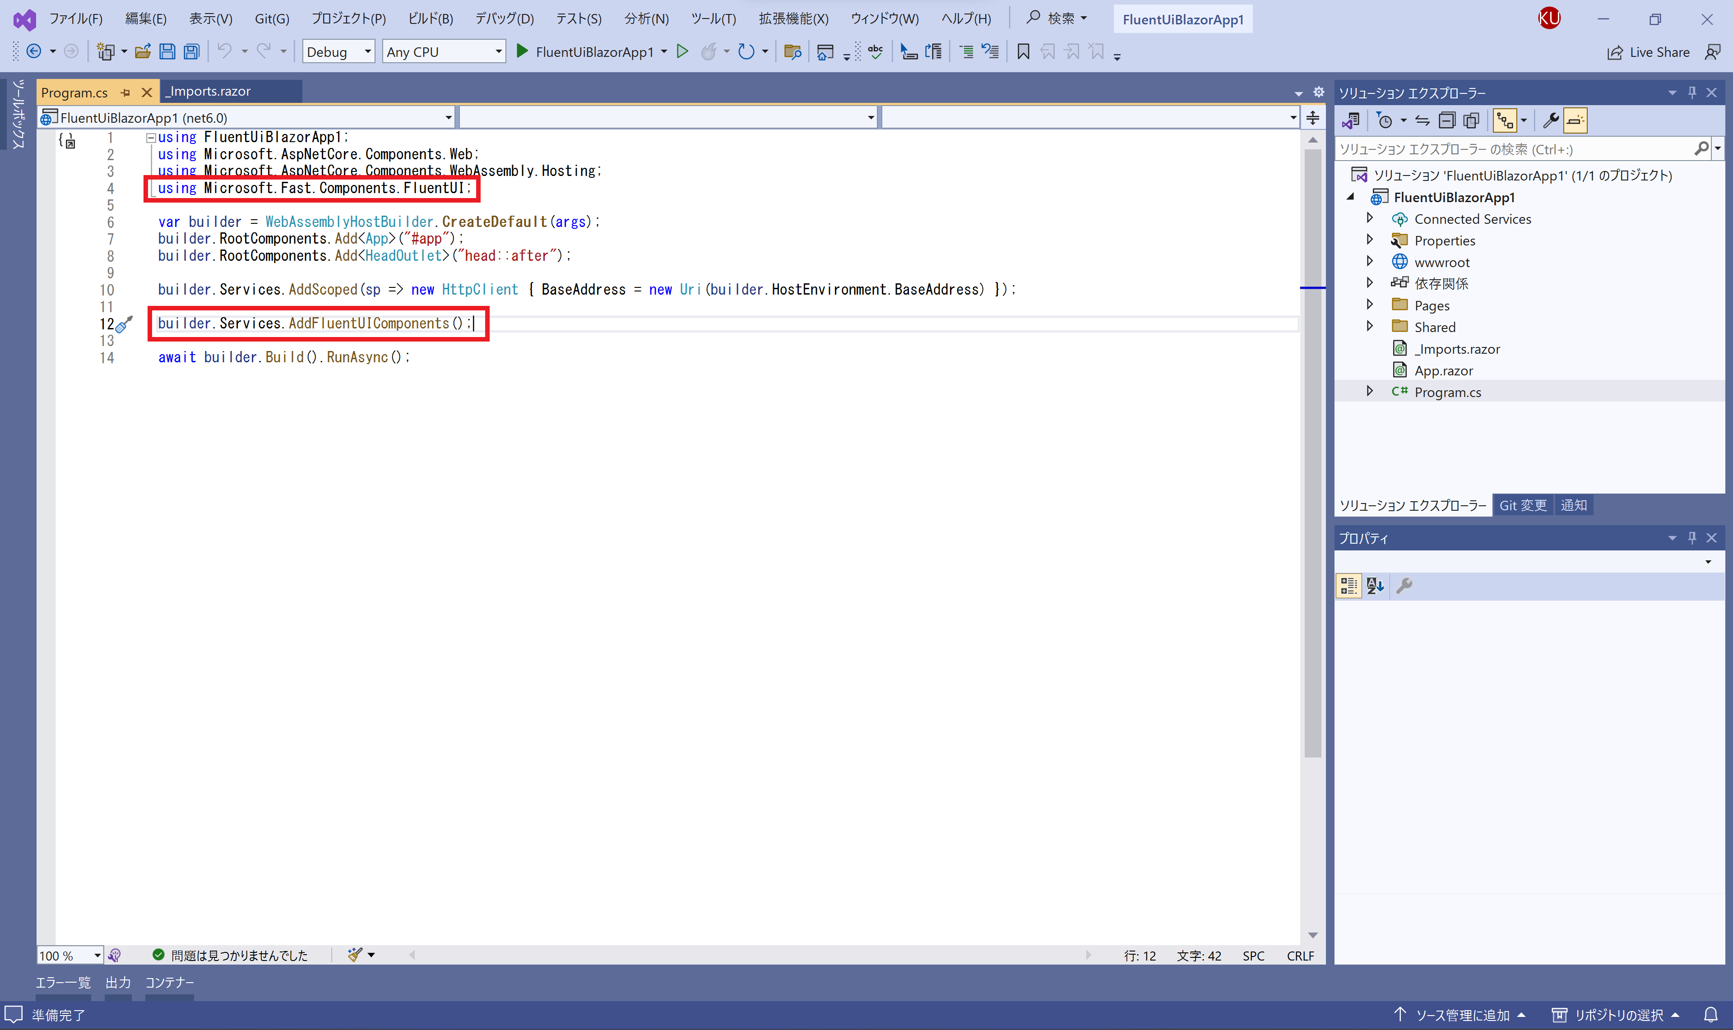
Task: Open the ファイル(F) menu
Action: [75, 19]
